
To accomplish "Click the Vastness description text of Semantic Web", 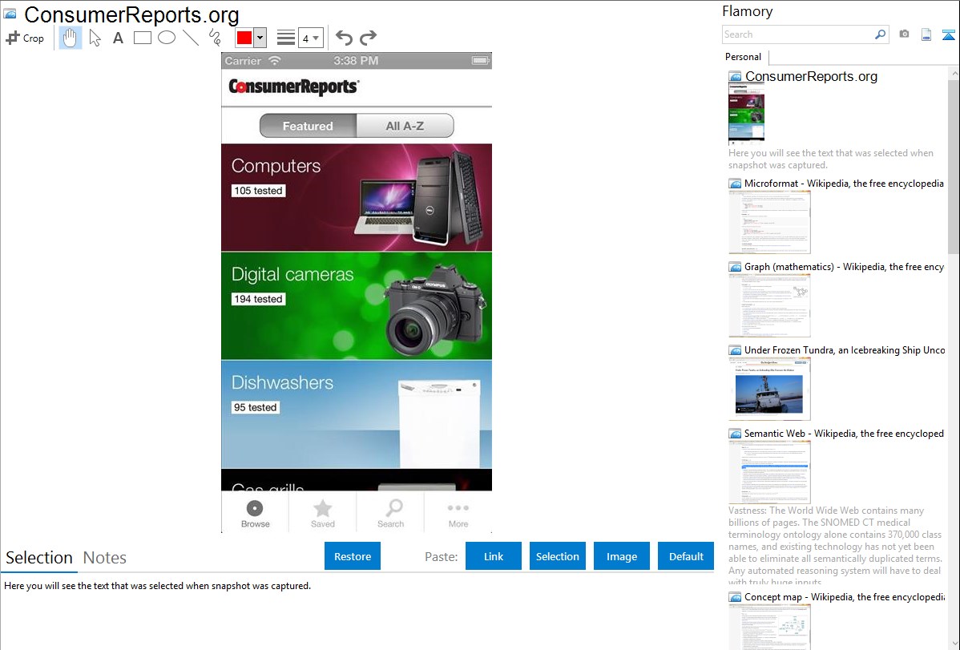I will pos(835,546).
